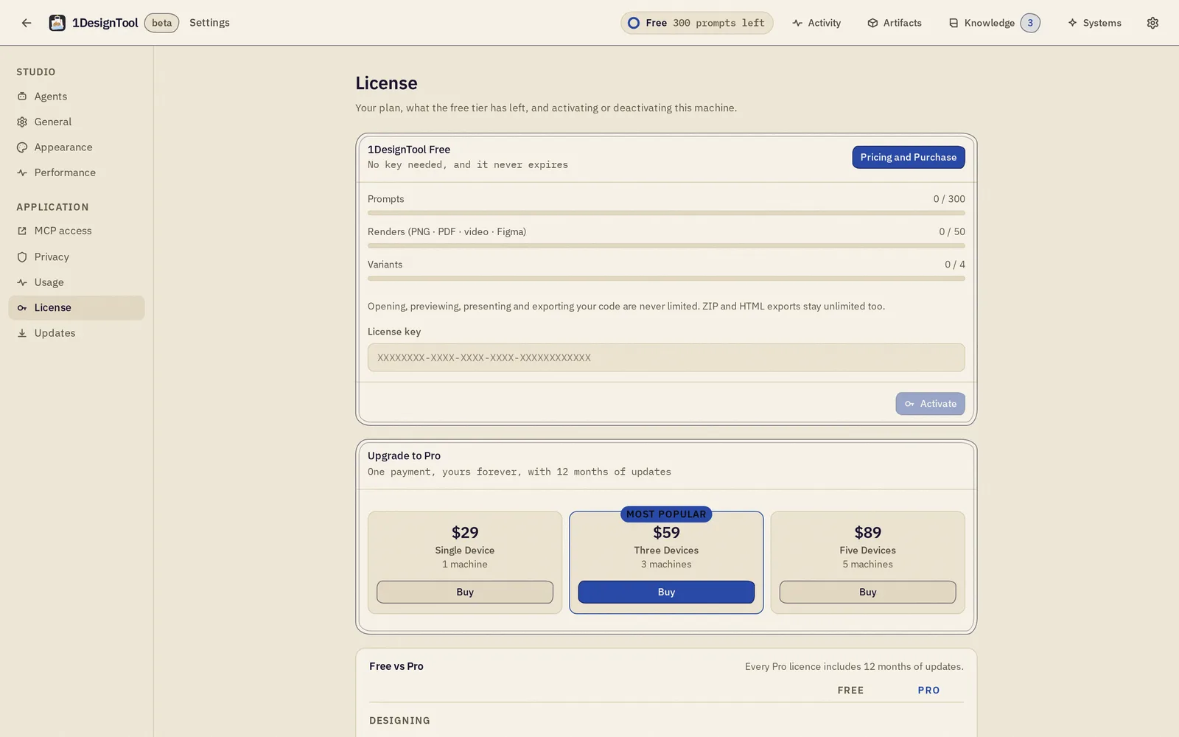
Task: Open Systems from the top bar
Action: 1094,23
